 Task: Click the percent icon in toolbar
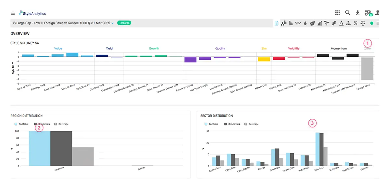pos(356,23)
